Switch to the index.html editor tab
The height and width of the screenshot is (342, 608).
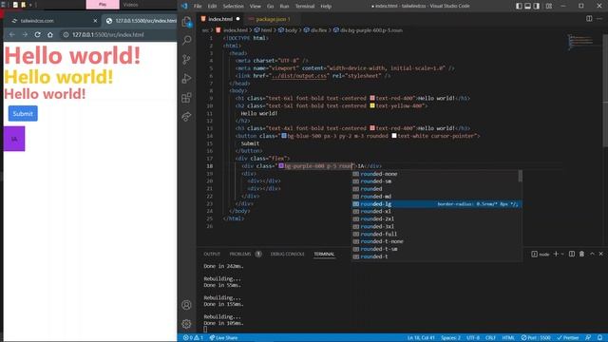[x=220, y=19]
